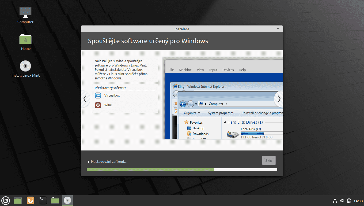
Task: Select the Virtualbox icon in featured software
Action: pyautogui.click(x=98, y=95)
